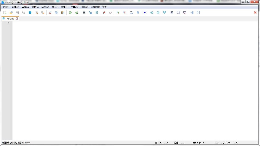The height and width of the screenshot is (146, 260).
Task: Click the 缩放率 100% status text
Action: (24, 143)
